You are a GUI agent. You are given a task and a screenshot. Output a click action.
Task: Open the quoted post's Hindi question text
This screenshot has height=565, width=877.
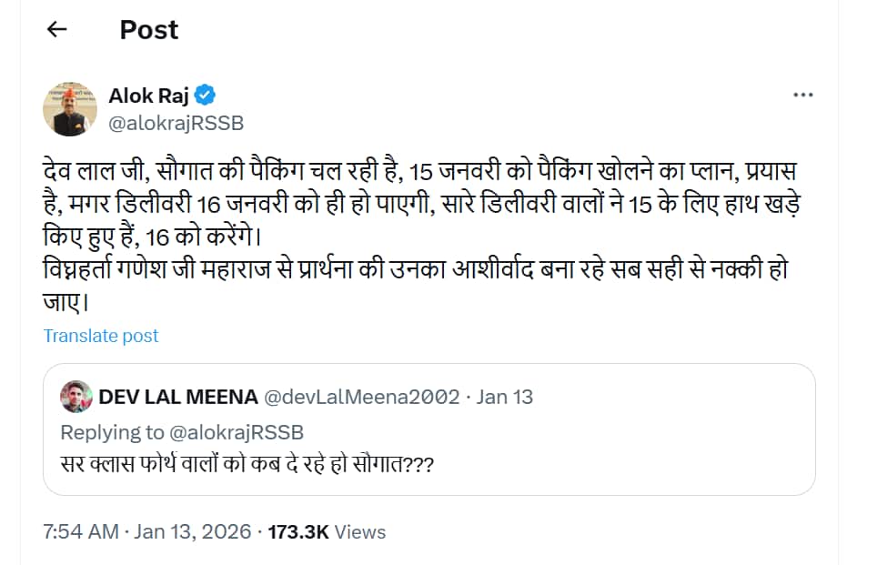247,464
